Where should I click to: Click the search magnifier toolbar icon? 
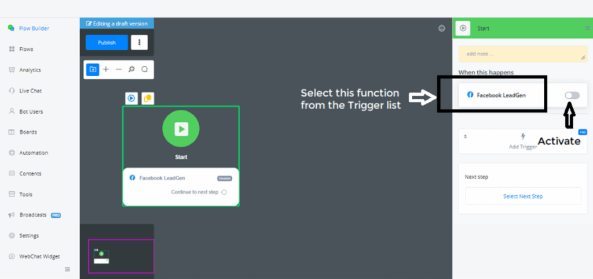pos(145,69)
